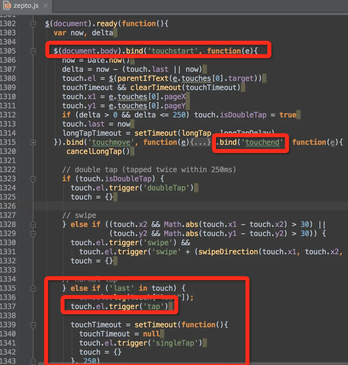The width and height of the screenshot is (348, 365).
Task: Click line number 1337 in the gutter
Action: 8,307
